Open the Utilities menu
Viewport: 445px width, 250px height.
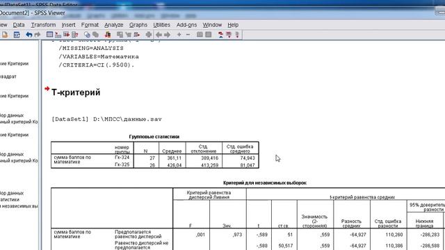click(x=161, y=25)
